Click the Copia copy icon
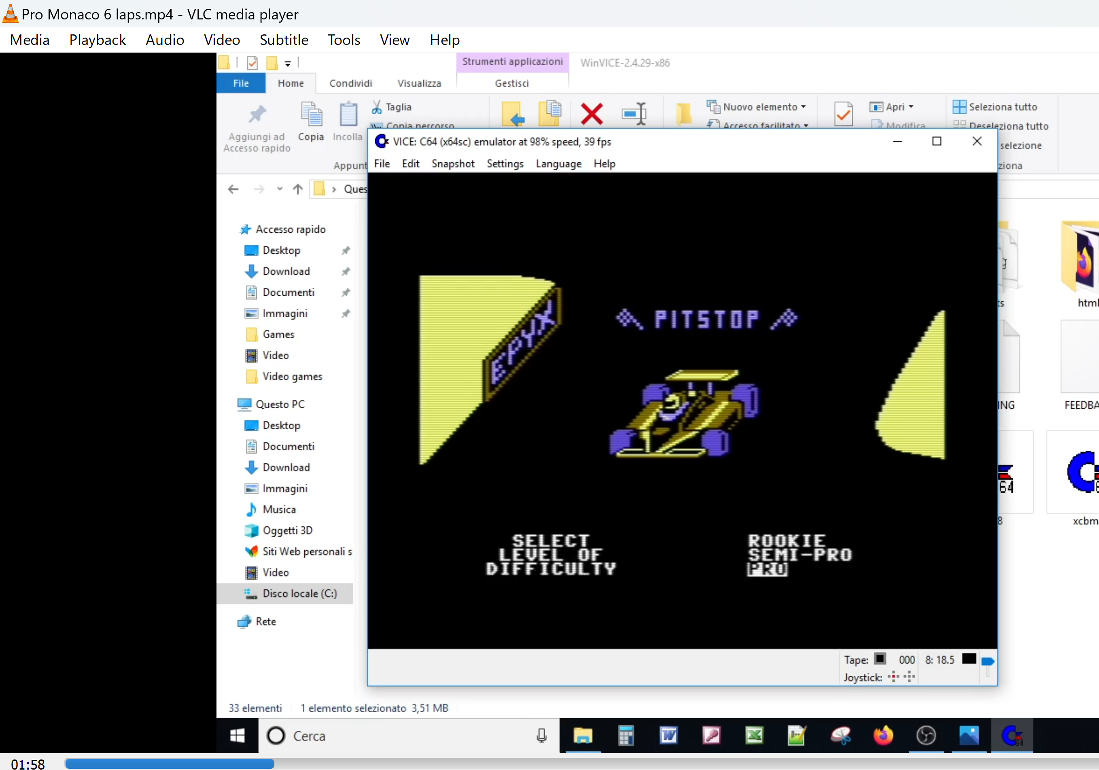Image resolution: width=1099 pixels, height=770 pixels. point(311,116)
